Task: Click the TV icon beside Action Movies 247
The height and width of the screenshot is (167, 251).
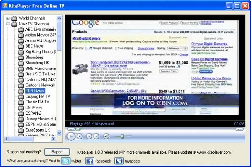Action: coord(21,35)
